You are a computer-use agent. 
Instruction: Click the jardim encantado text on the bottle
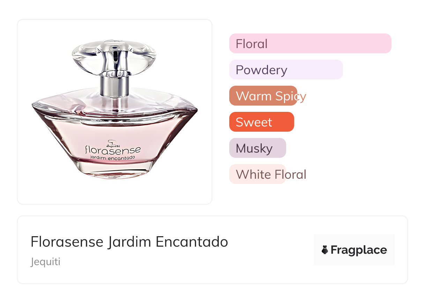pyautogui.click(x=113, y=157)
